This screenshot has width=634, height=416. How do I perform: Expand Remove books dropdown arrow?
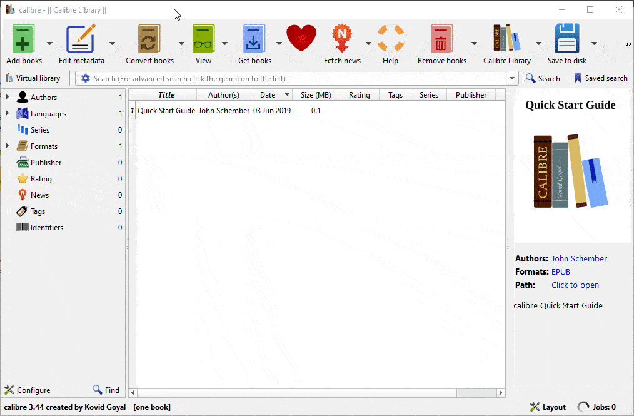[474, 43]
